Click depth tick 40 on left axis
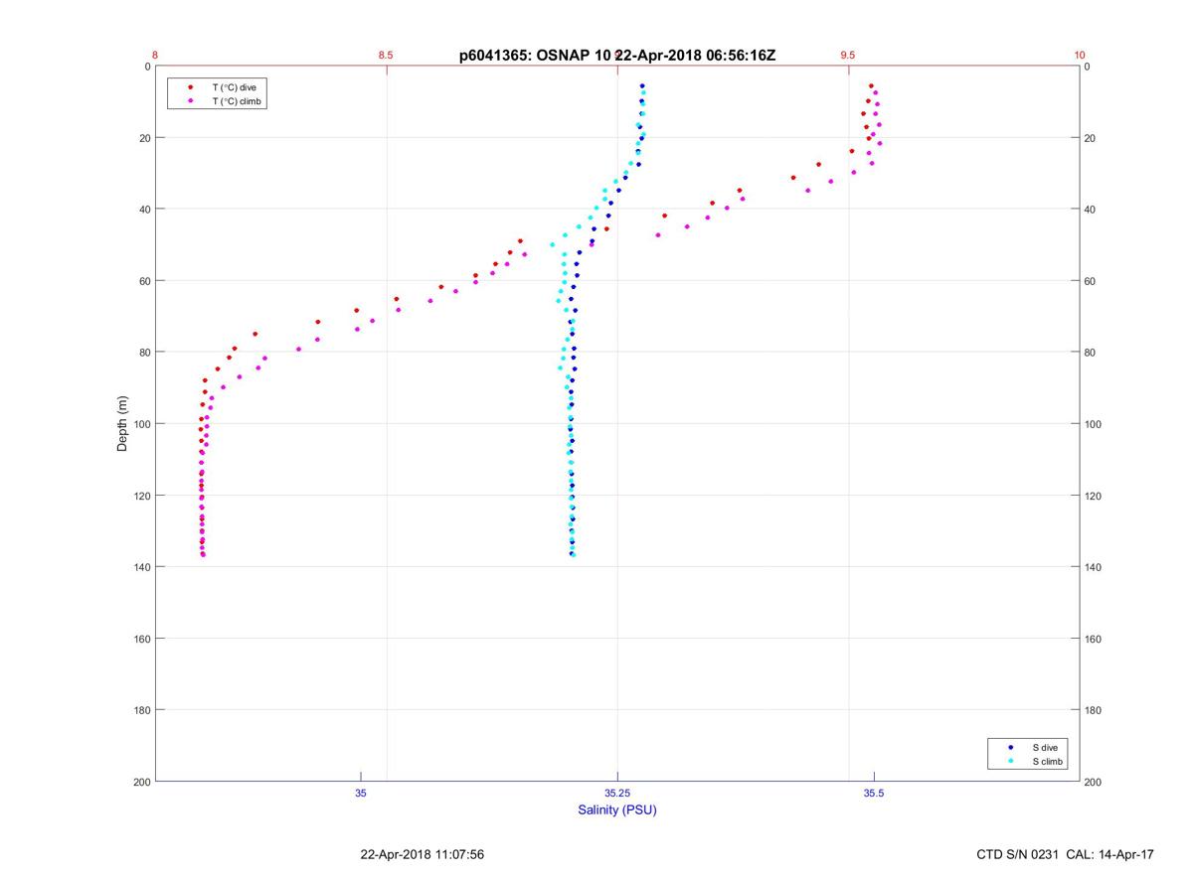 pos(144,210)
